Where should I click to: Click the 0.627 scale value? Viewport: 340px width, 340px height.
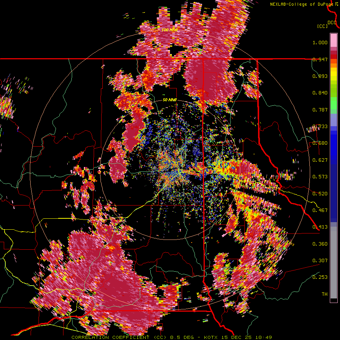(x=320, y=160)
